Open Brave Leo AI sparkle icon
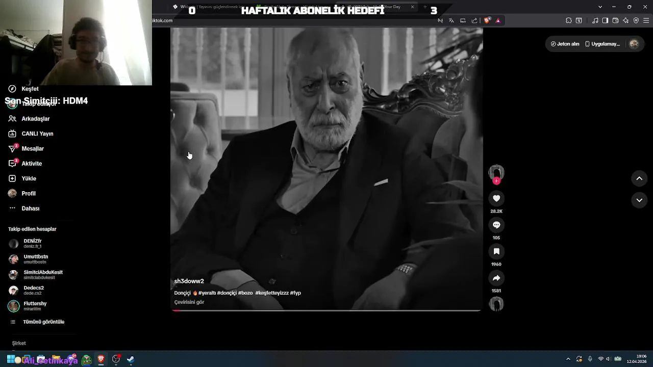 point(626,20)
